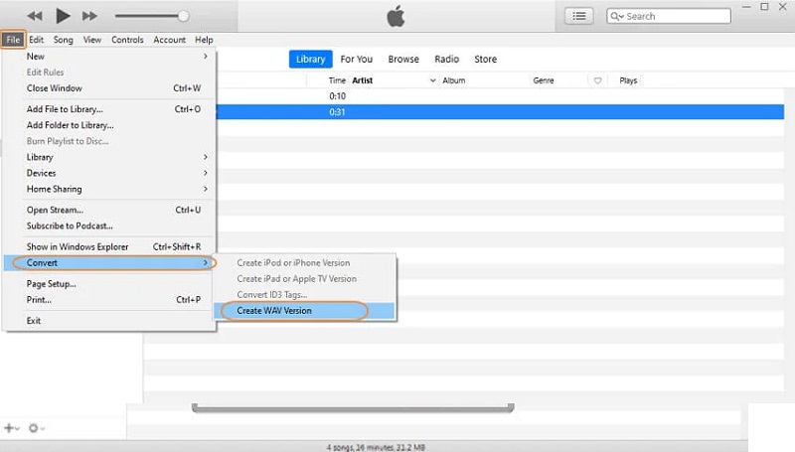Switch to the For You tab

357,60
